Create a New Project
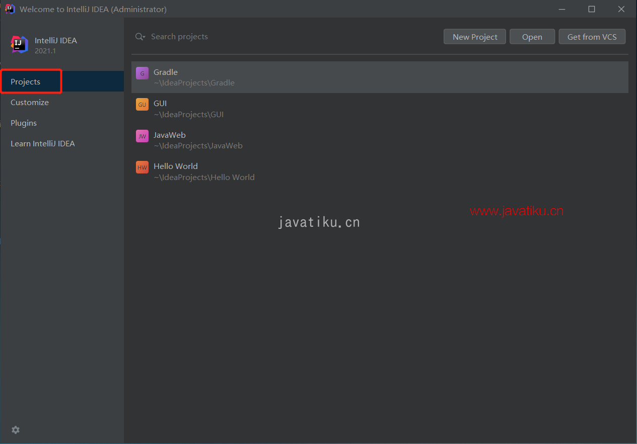 pos(475,37)
